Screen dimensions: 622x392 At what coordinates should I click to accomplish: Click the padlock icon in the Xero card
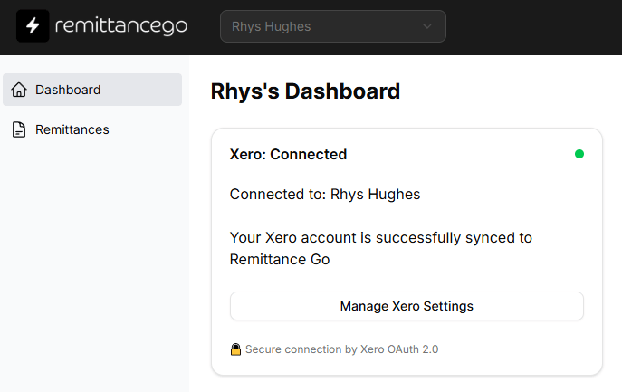(235, 349)
